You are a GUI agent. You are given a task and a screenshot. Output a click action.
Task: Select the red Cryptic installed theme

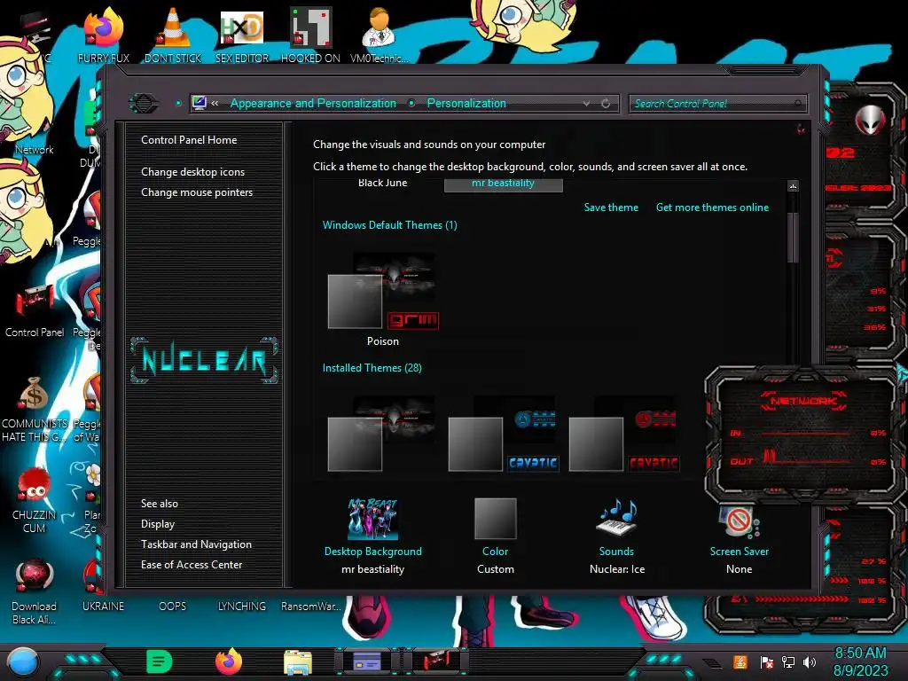tap(623, 434)
